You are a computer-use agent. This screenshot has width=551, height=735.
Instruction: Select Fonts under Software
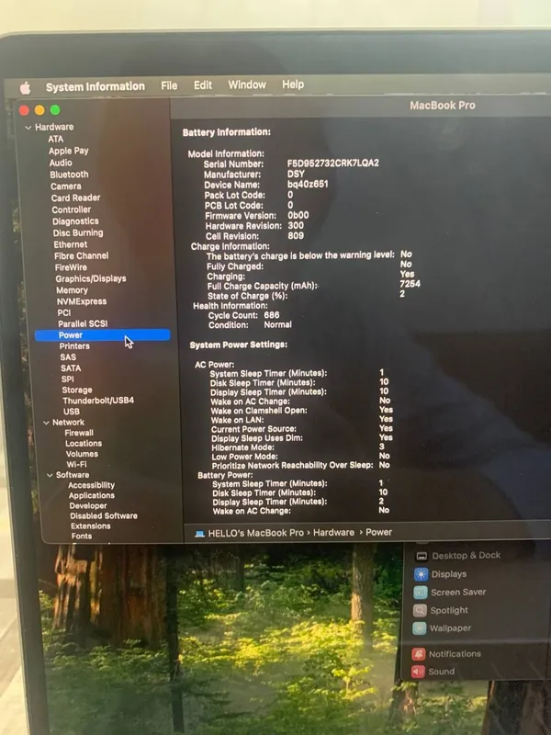[x=82, y=537]
